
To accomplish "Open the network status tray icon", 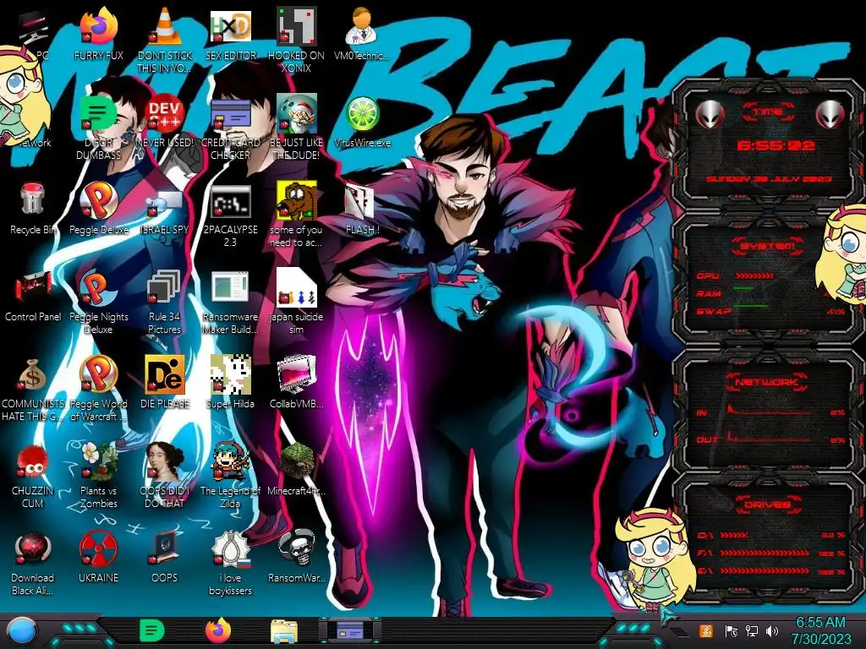I will pos(752,631).
